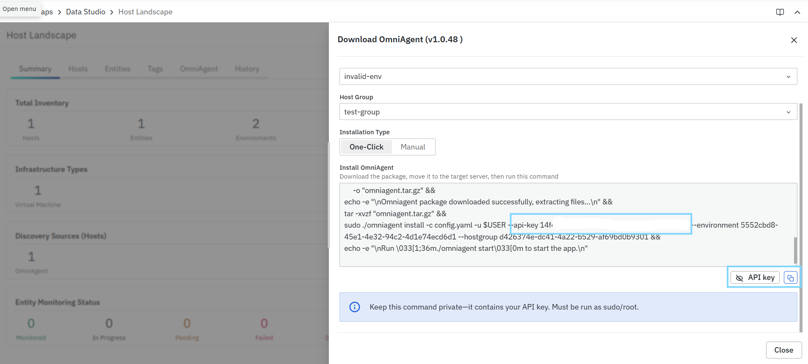
Task: Go to Host Landscape breadcrumb
Action: pos(146,12)
